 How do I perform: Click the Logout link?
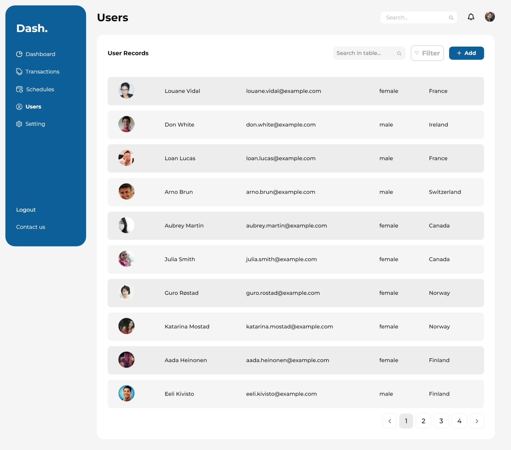point(26,209)
